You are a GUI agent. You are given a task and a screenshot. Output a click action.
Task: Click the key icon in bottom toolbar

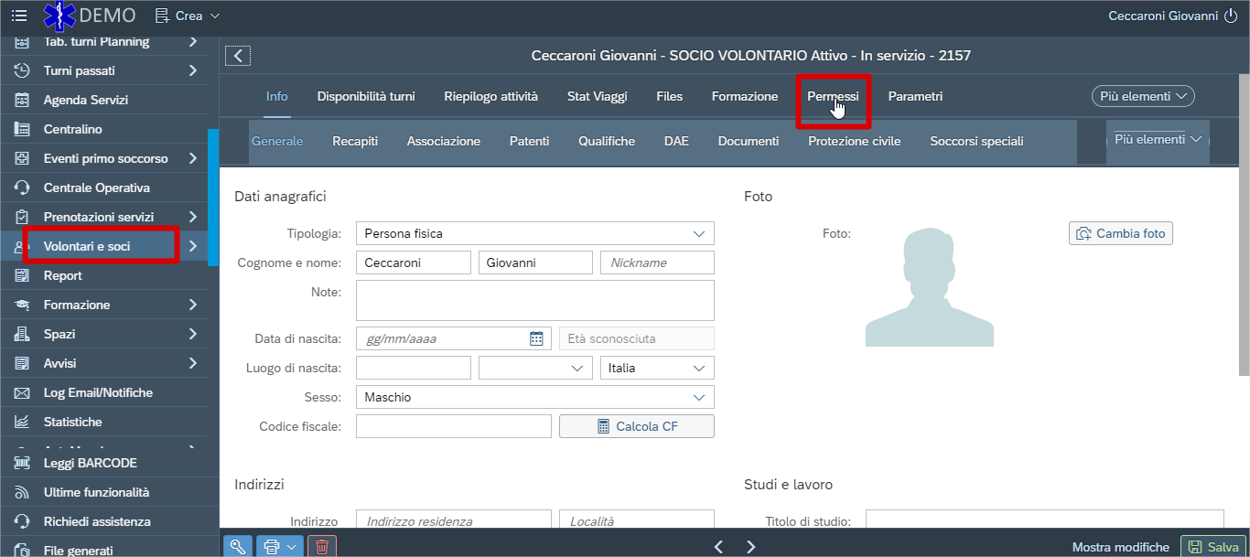[x=238, y=547]
